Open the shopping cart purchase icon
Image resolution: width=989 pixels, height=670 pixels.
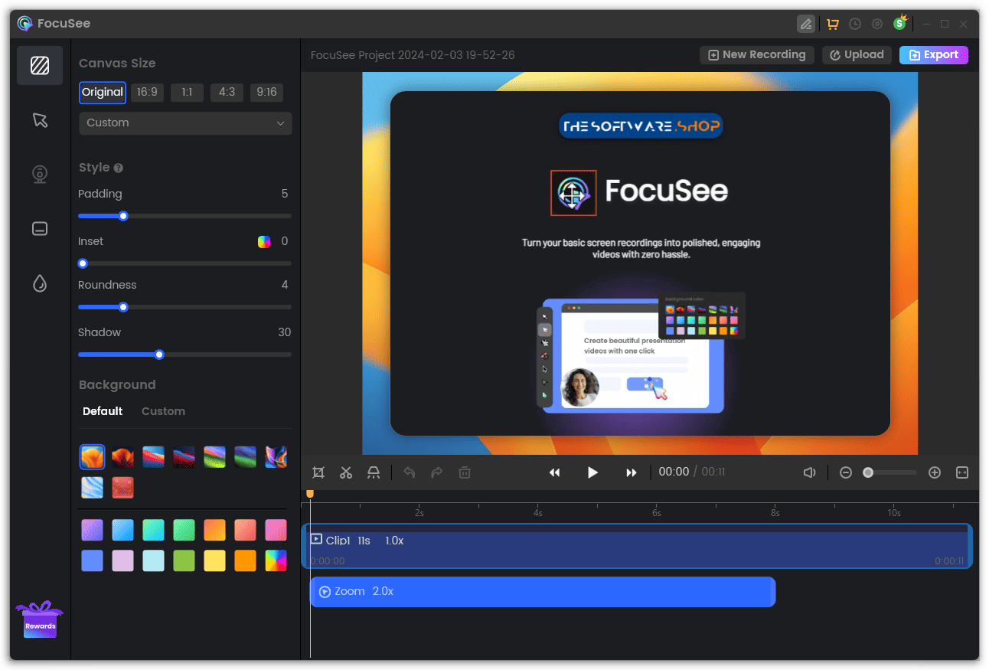(x=832, y=24)
